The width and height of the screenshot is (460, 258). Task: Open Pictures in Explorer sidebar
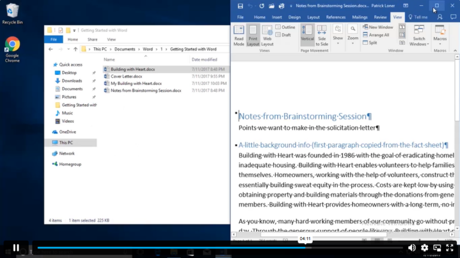(x=69, y=97)
